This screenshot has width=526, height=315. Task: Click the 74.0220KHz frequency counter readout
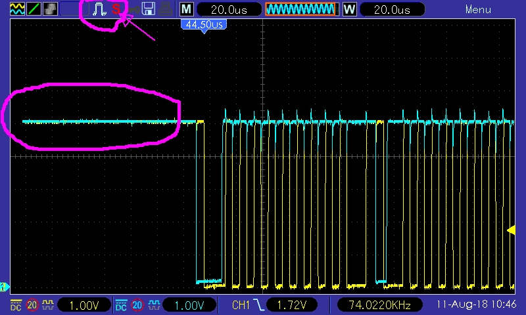(379, 305)
